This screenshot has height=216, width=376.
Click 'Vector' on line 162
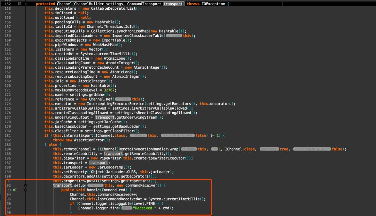pos(95,49)
